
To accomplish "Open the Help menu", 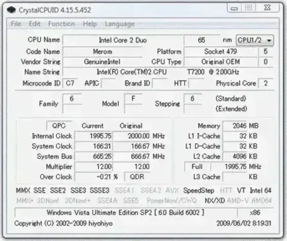I will click(90, 24).
